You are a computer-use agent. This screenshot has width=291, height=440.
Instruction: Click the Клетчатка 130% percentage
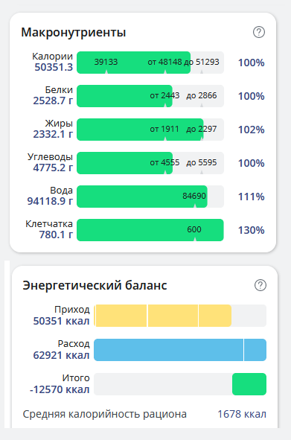[x=251, y=230]
